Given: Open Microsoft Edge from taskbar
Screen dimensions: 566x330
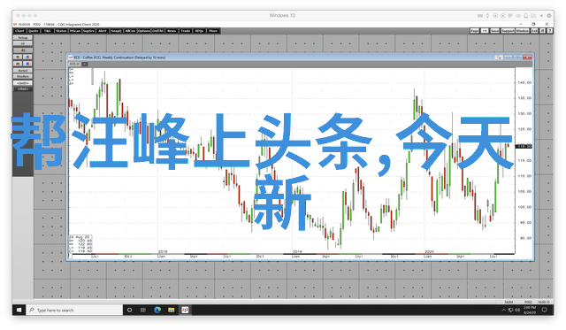Looking at the screenshot, I should pyautogui.click(x=157, y=310).
